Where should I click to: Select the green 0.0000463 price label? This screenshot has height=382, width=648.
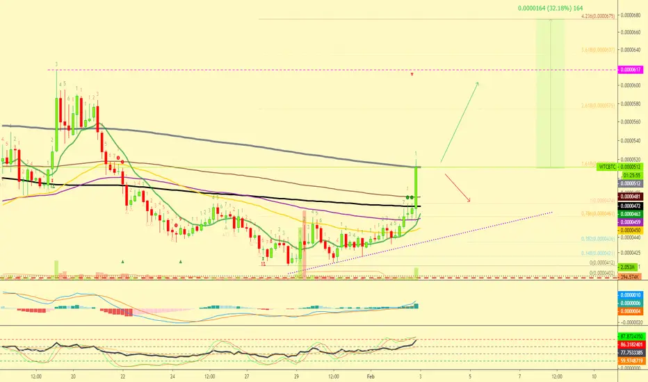[630, 214]
